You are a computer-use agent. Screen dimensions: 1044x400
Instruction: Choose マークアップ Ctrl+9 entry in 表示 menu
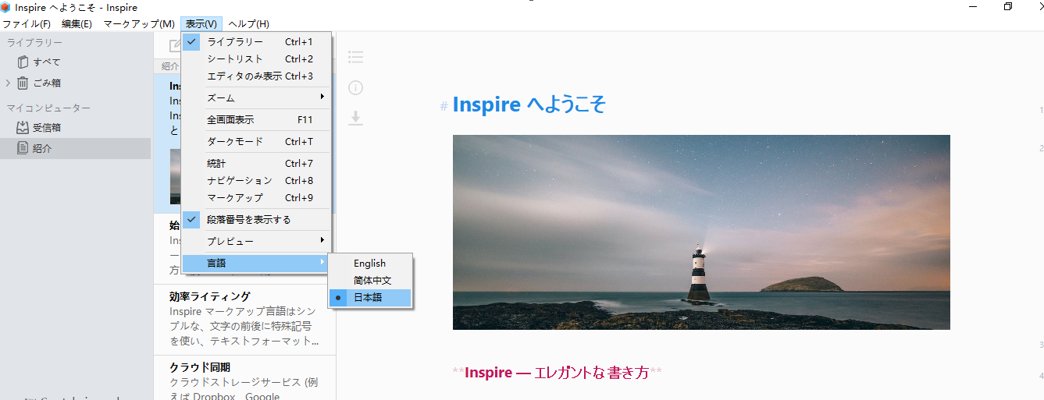256,198
